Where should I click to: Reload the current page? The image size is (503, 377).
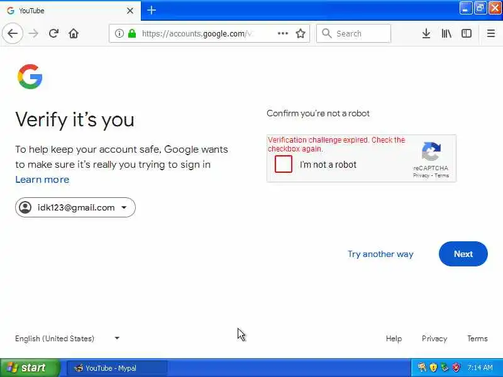click(x=53, y=33)
